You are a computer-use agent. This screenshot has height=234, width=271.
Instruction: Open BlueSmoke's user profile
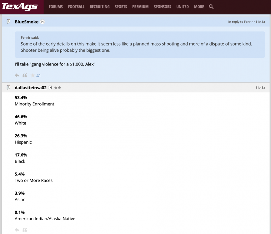click(27, 22)
